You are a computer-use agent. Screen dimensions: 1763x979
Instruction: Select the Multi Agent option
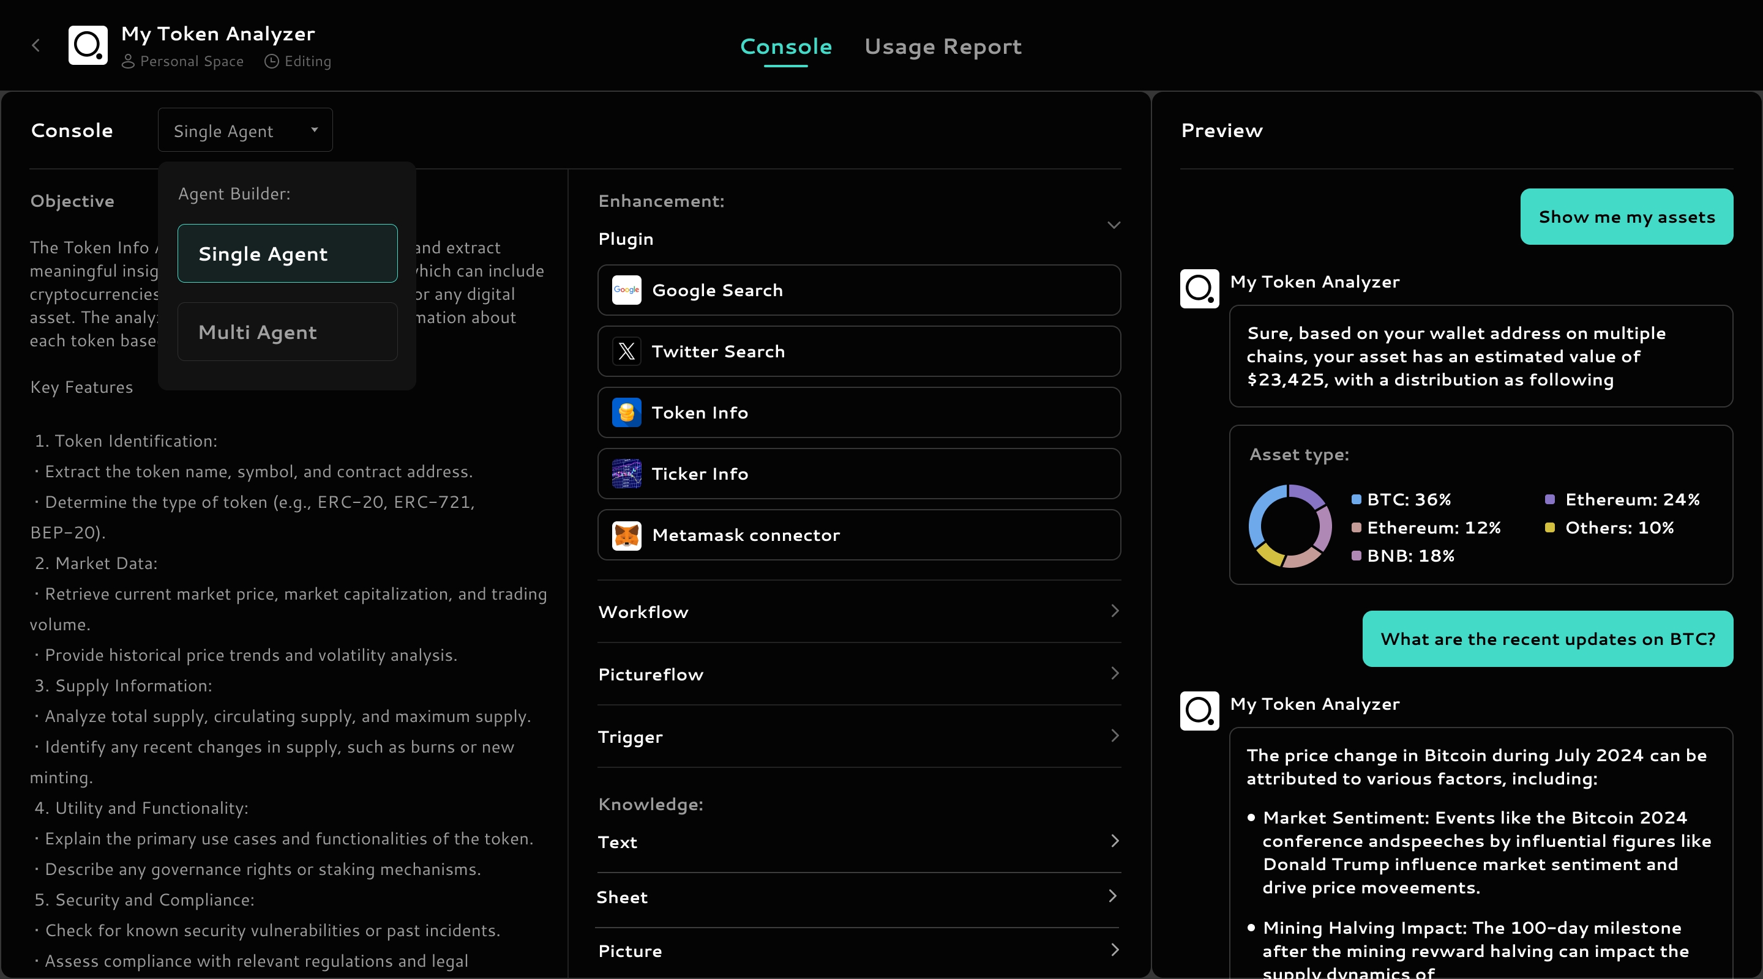(288, 332)
